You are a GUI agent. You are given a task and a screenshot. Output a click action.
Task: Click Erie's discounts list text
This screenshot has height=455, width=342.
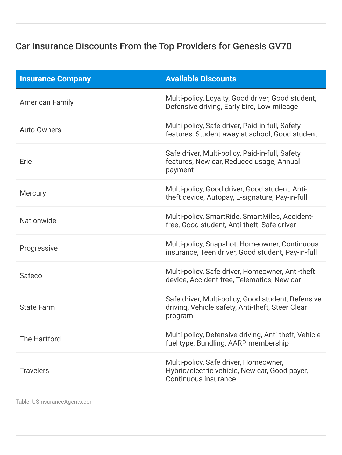(x=233, y=162)
